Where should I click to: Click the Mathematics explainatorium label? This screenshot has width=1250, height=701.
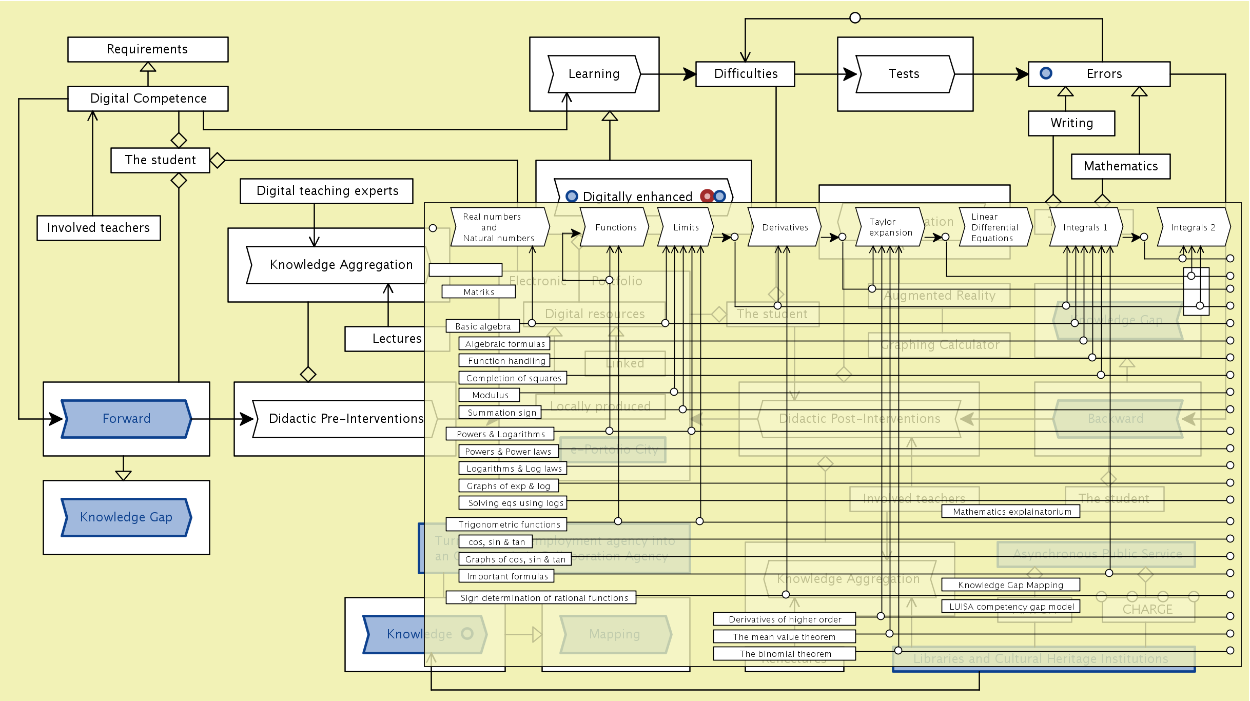(1011, 512)
